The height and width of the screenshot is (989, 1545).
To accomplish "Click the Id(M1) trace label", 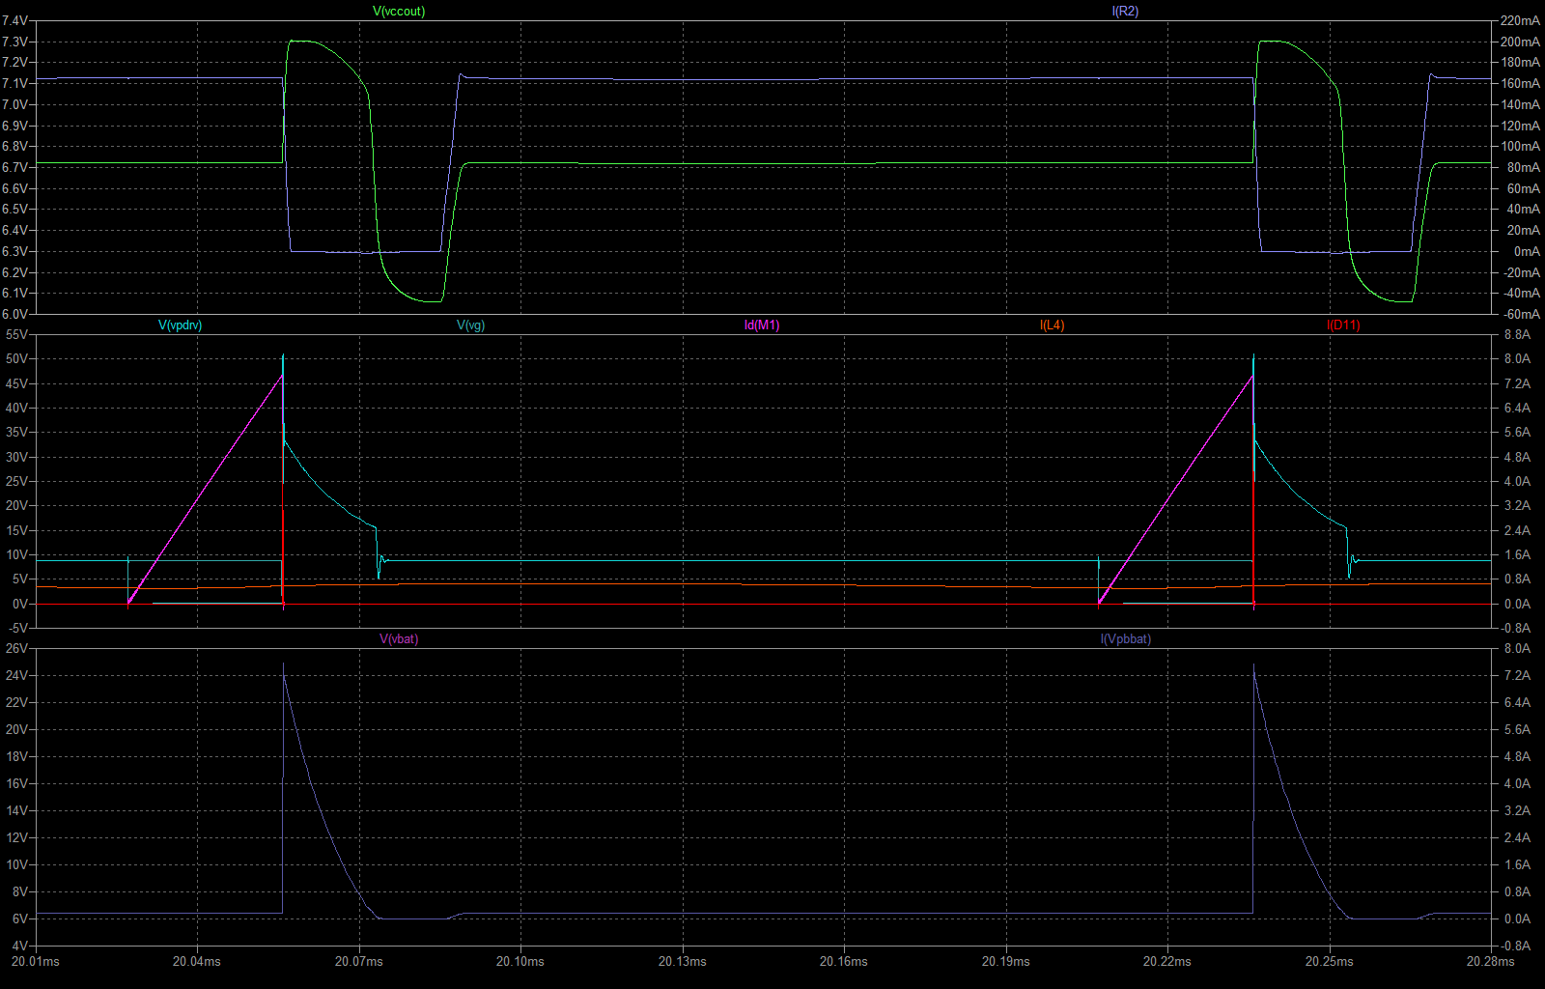I will 762,325.
